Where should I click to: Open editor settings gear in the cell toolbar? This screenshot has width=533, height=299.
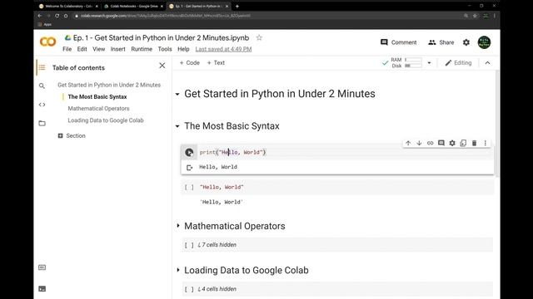pyautogui.click(x=452, y=143)
